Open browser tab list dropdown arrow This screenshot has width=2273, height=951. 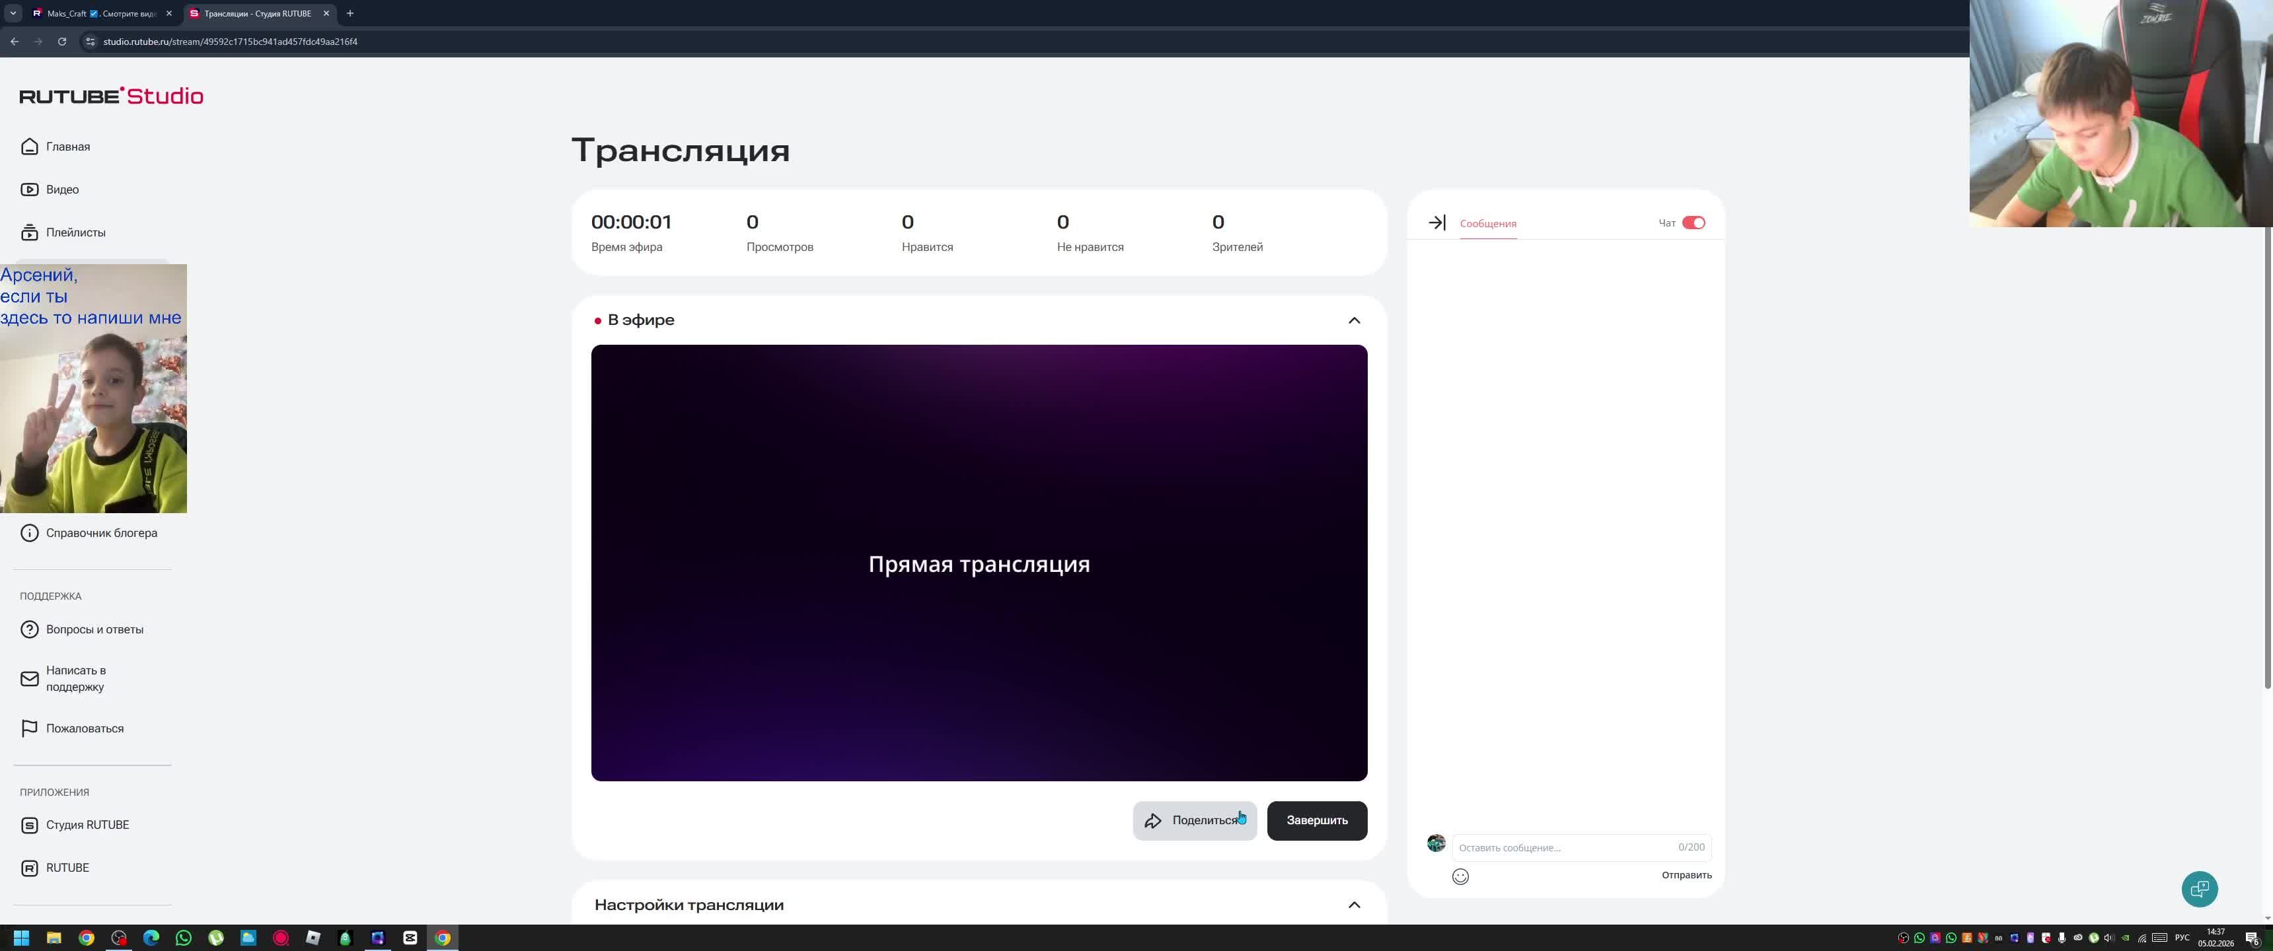coord(13,13)
